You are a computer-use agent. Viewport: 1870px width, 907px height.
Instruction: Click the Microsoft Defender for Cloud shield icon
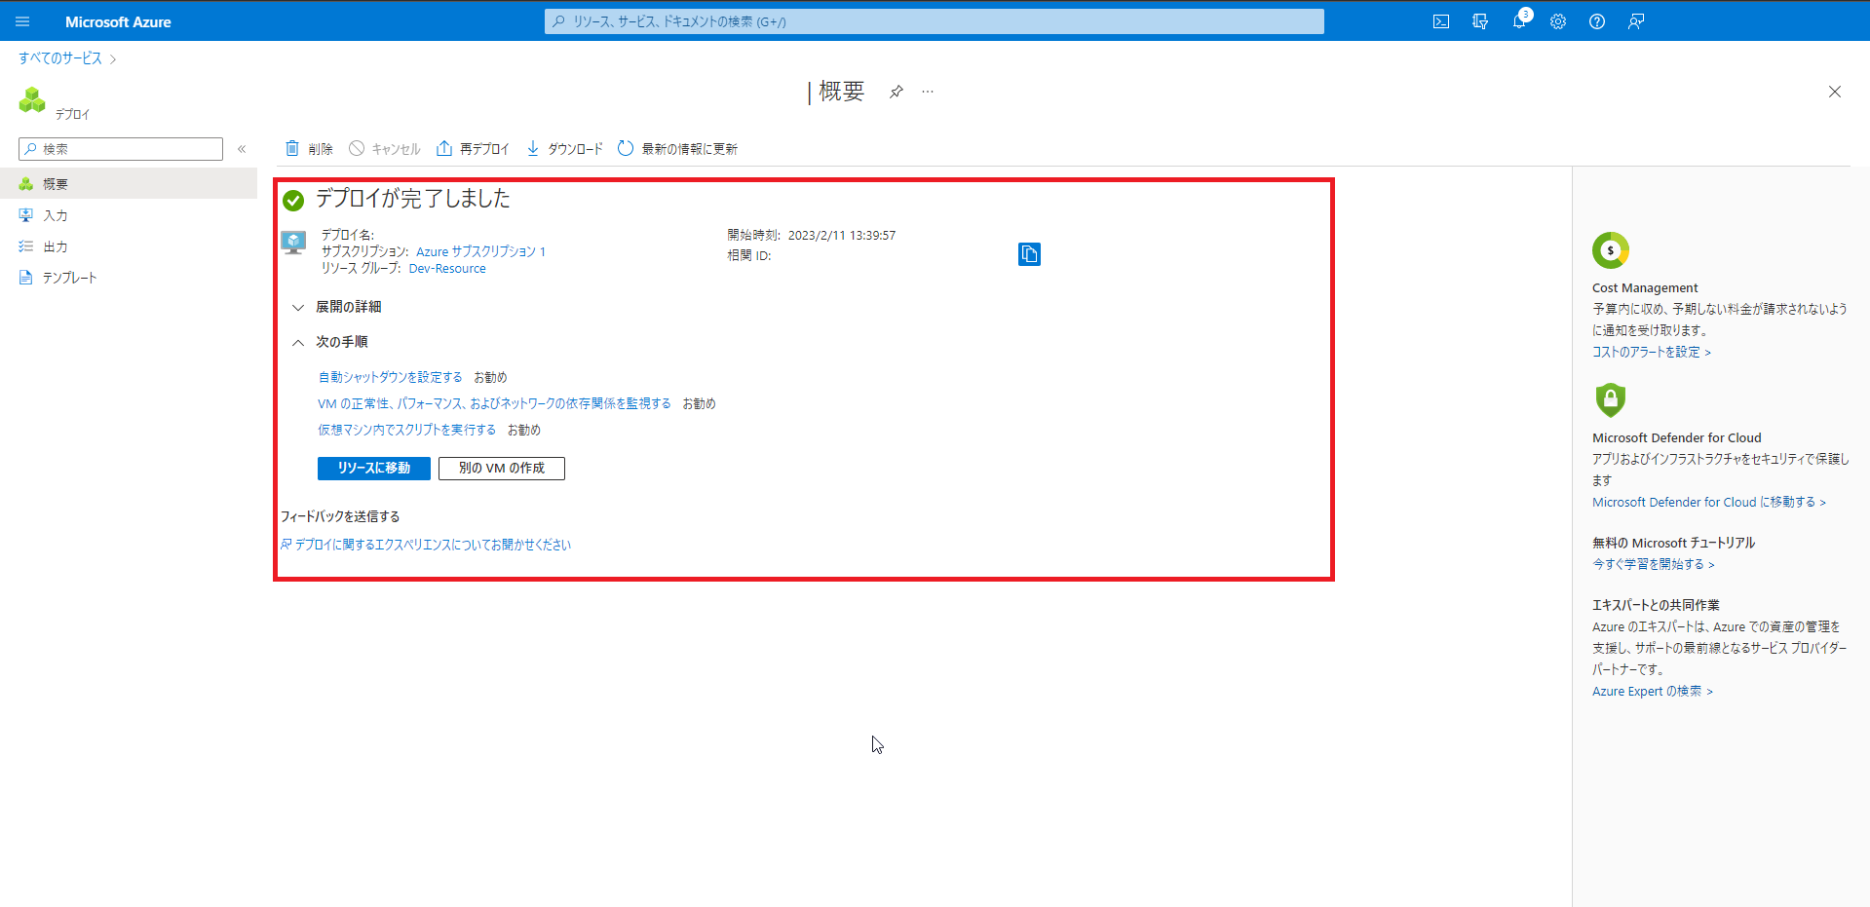click(1611, 399)
